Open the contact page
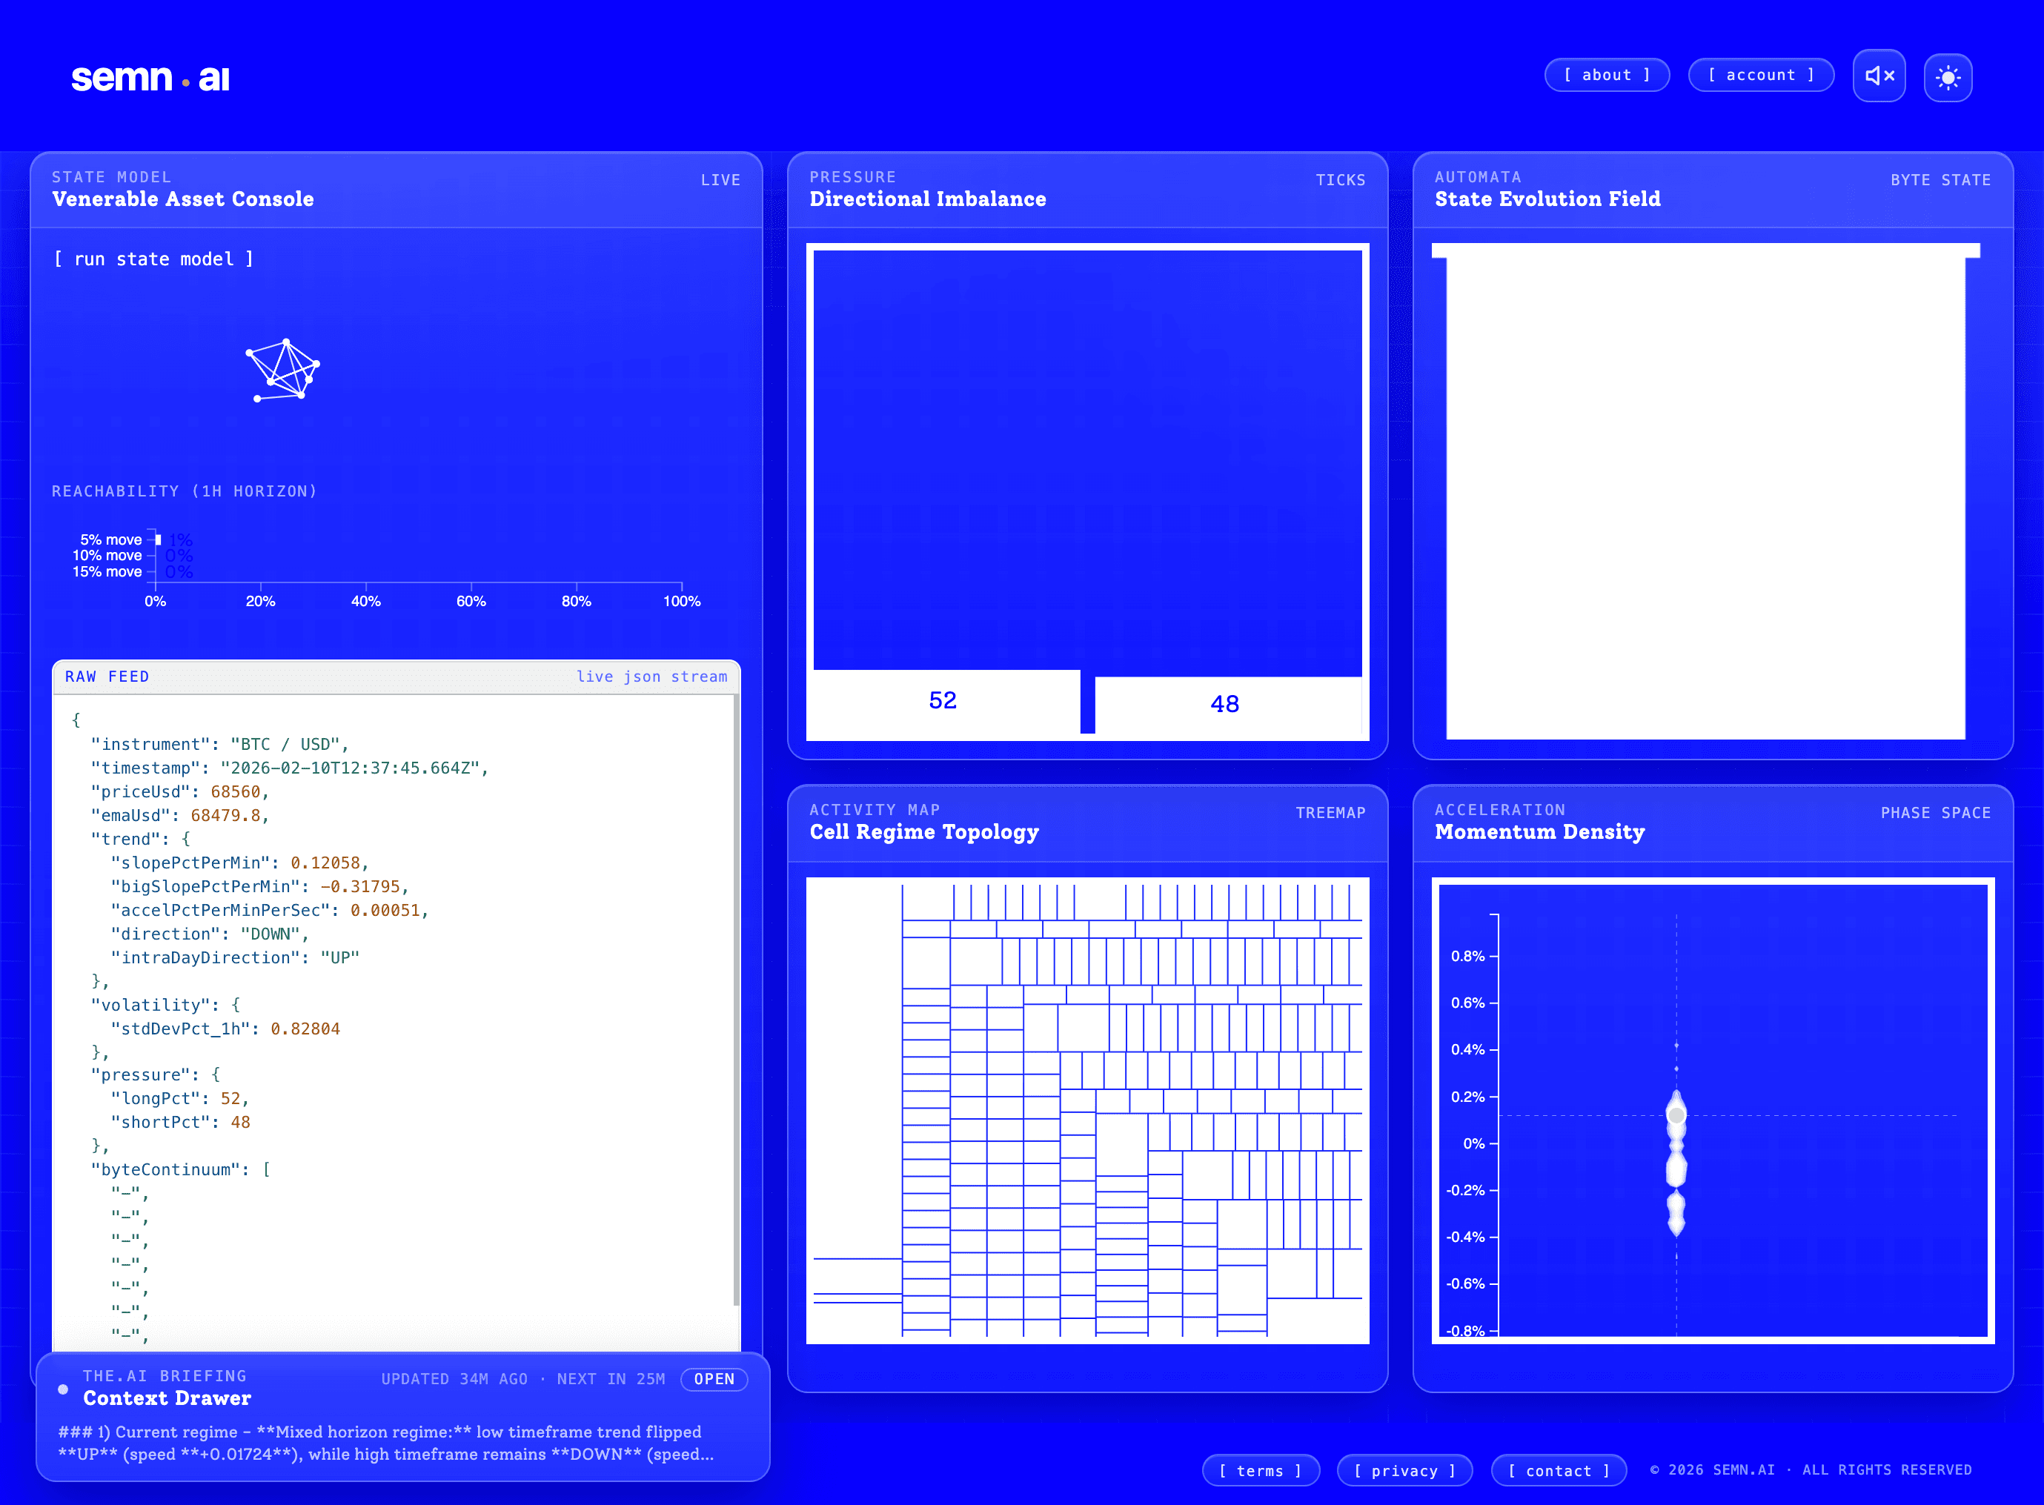The width and height of the screenshot is (2044, 1505). [1559, 1470]
